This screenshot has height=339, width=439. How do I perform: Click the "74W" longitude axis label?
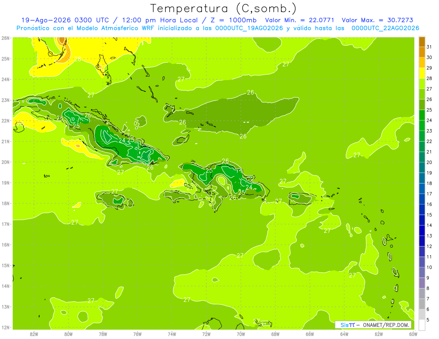(x=172, y=334)
